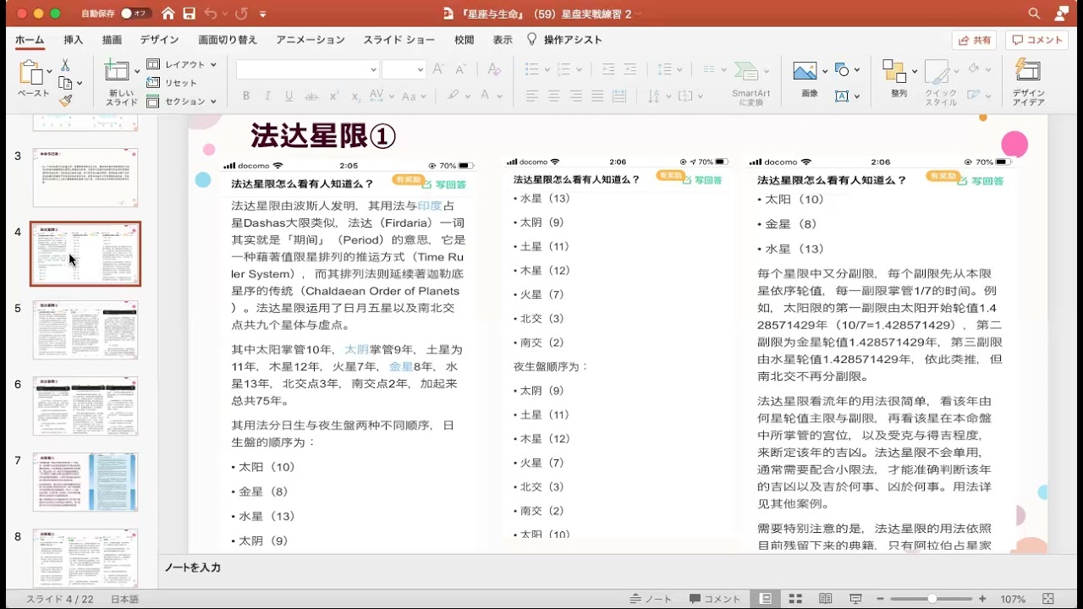
Task: Click the 共有 share button
Action: click(974, 40)
